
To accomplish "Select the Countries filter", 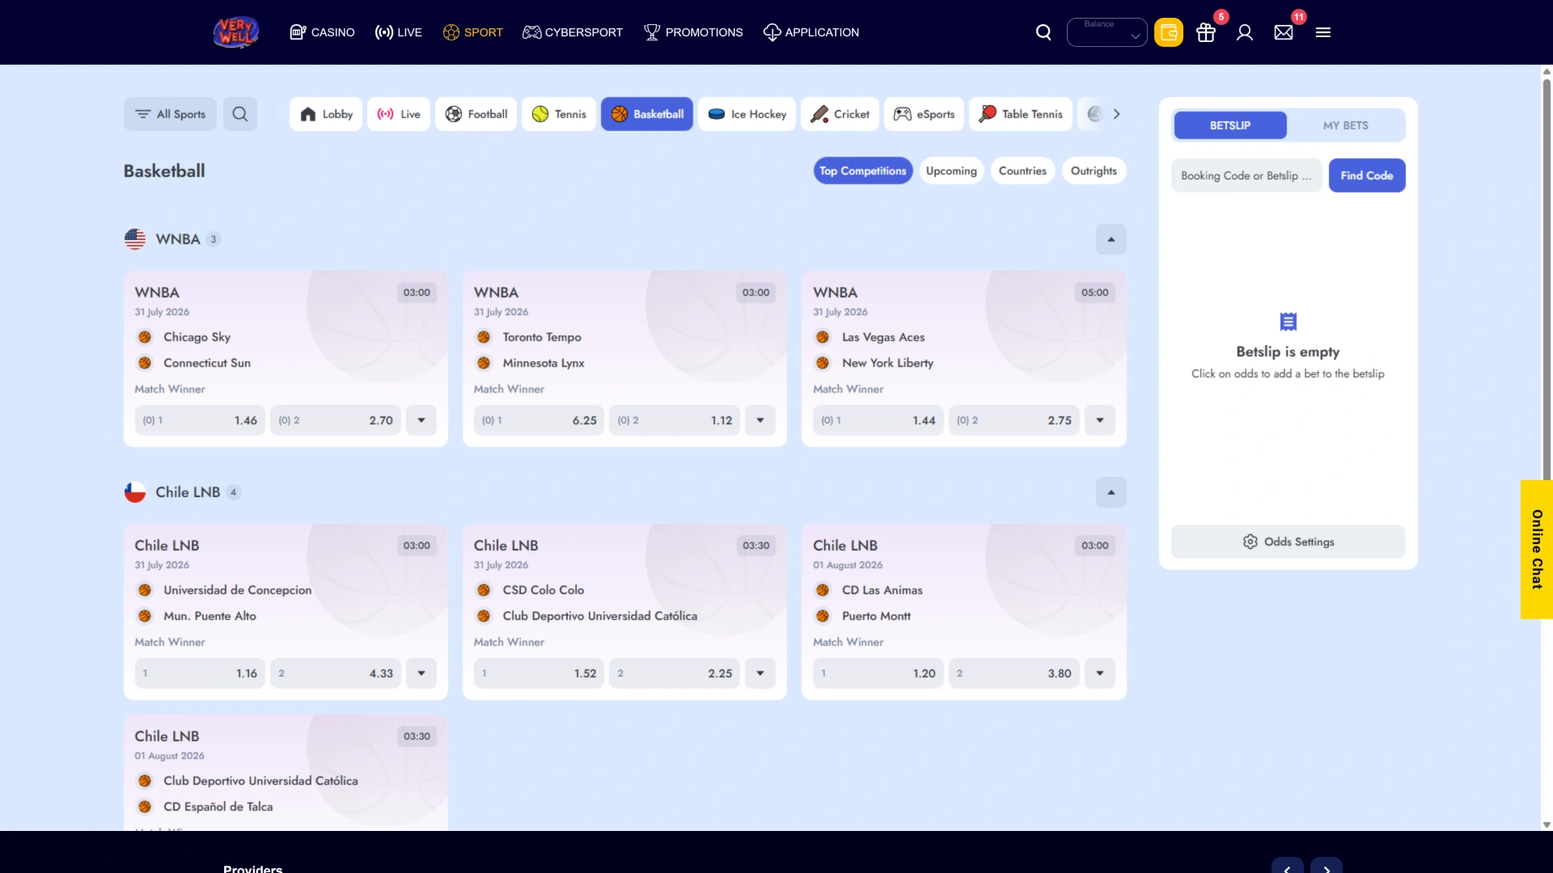I will pos(1022,171).
